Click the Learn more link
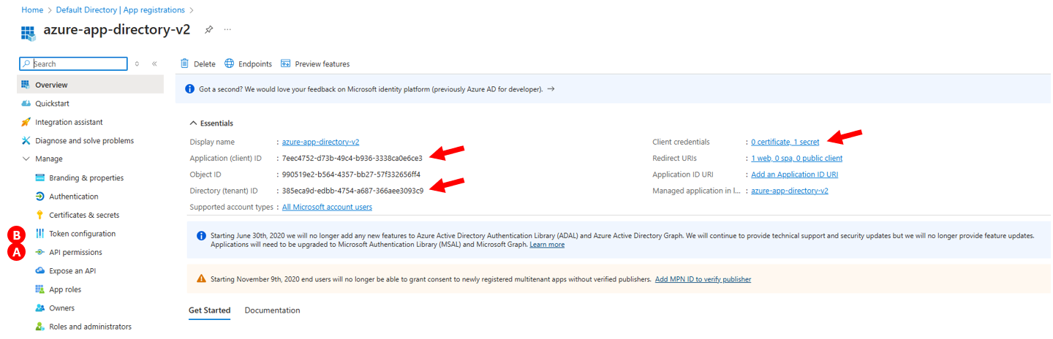The height and width of the screenshot is (339, 1053). [547, 245]
